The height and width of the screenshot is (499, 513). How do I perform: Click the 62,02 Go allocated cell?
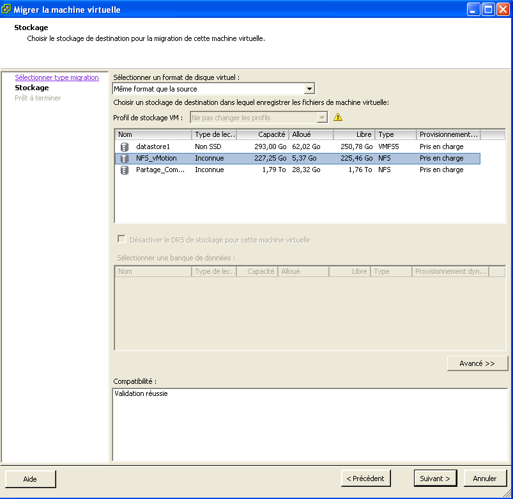click(306, 147)
